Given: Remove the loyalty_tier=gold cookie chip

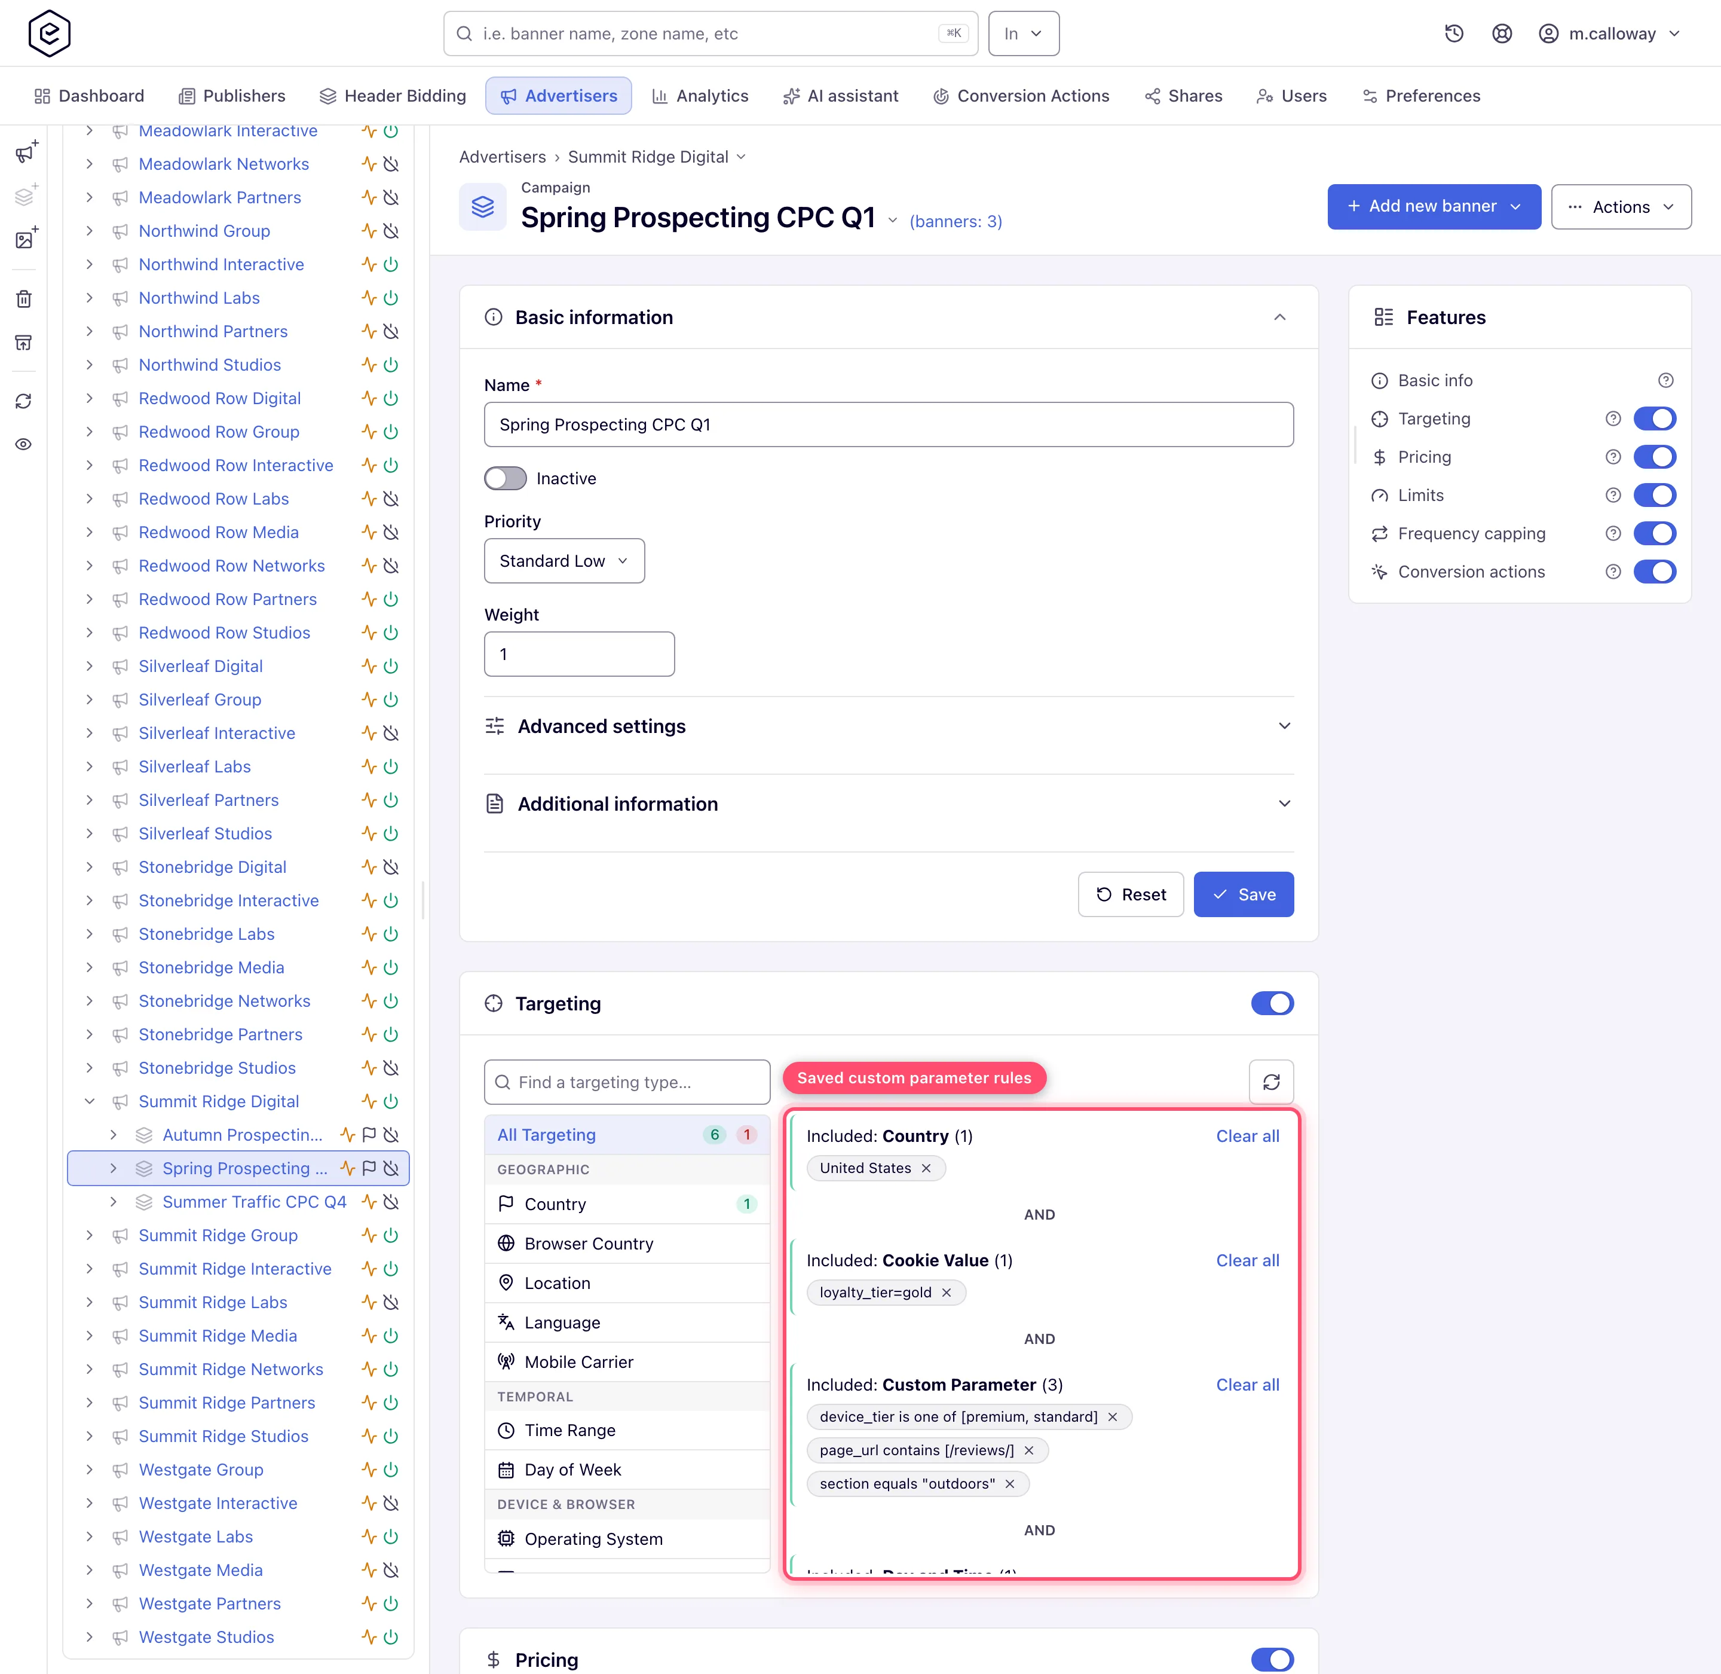Looking at the screenshot, I should click(946, 1293).
